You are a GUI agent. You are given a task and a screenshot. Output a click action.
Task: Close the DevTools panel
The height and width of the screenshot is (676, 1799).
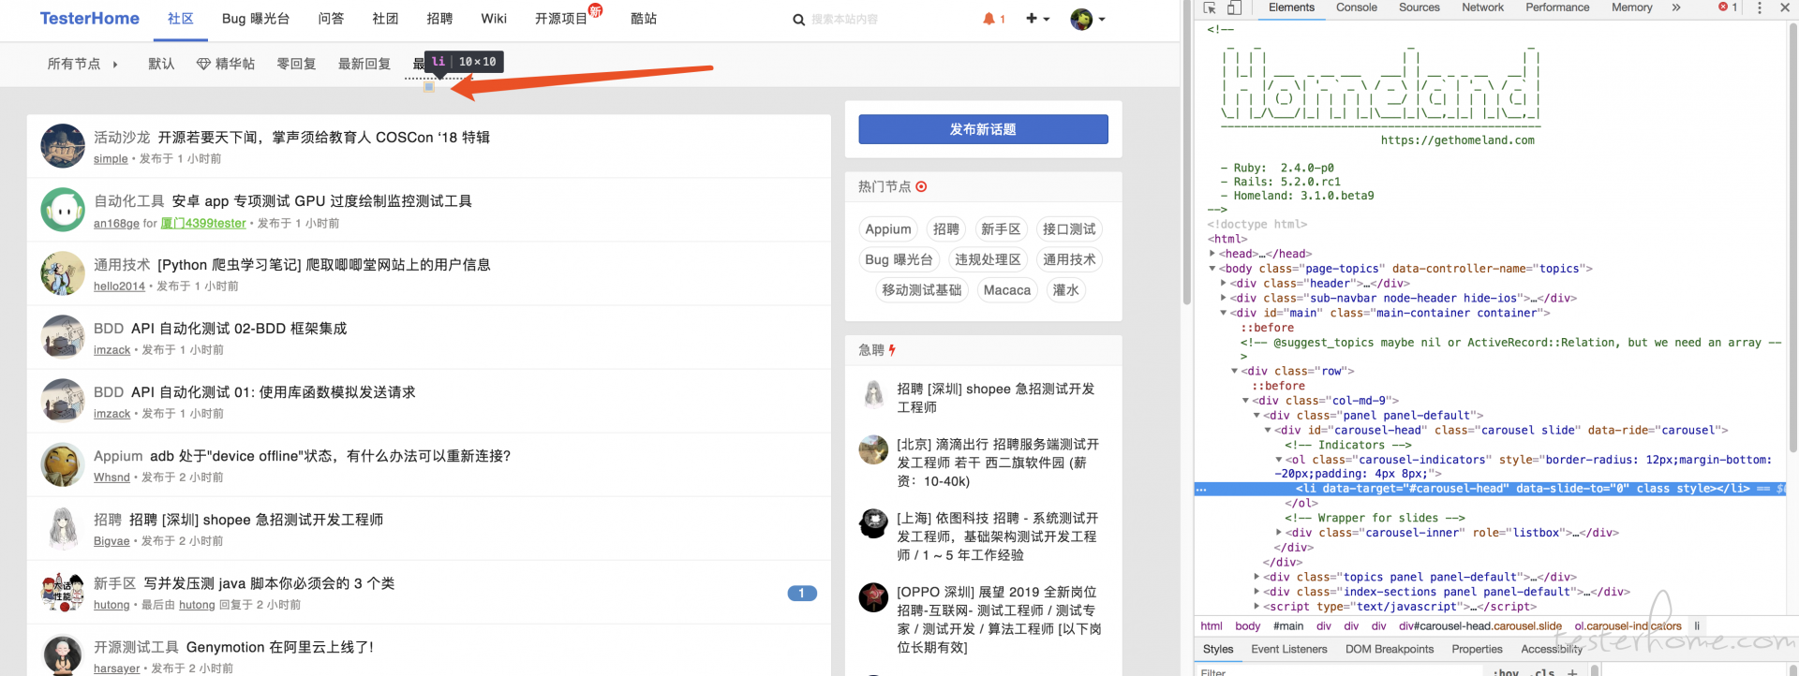1785,7
